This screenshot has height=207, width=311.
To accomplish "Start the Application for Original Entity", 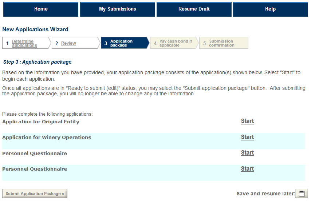I will [247, 121].
